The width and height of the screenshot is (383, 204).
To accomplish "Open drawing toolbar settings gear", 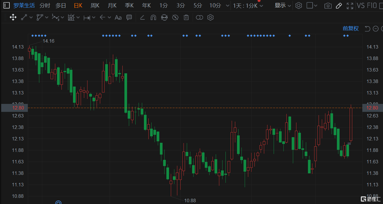I will 210,18.
